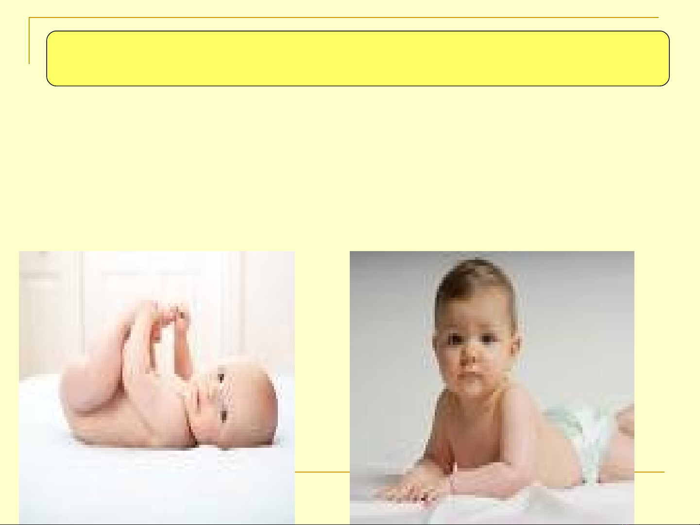Select the empty yellow rounded title box

358,59
